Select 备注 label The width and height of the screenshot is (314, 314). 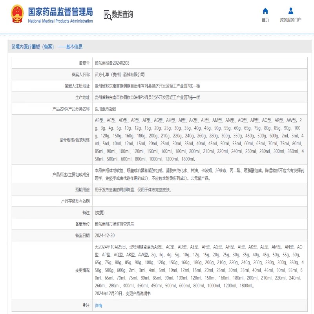[86, 212]
